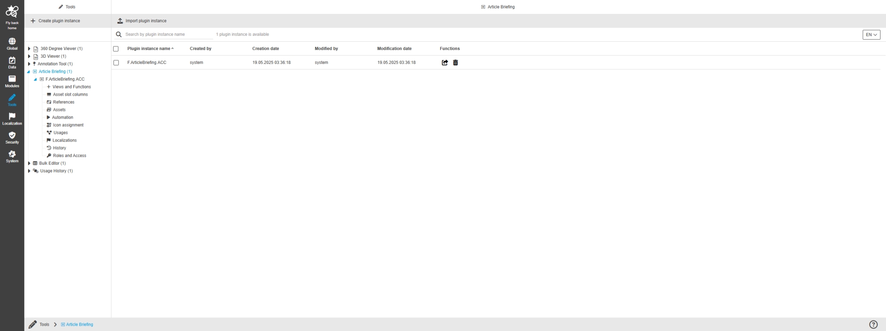Open F.ArticleBriefing.ACC instance name in table

pyautogui.click(x=147, y=62)
